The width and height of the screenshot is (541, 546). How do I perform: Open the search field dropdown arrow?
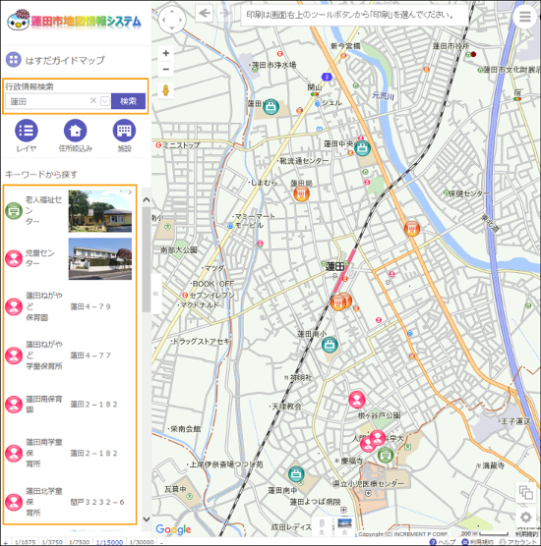(x=104, y=101)
